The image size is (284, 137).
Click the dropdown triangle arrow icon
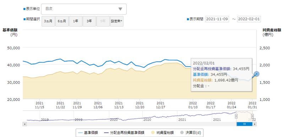tap(120, 9)
